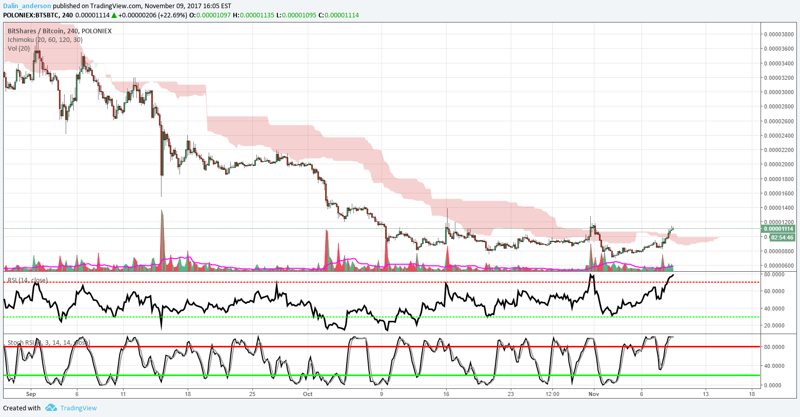
Task: Click the 0.00003600 price axis label
Action: pos(779,49)
